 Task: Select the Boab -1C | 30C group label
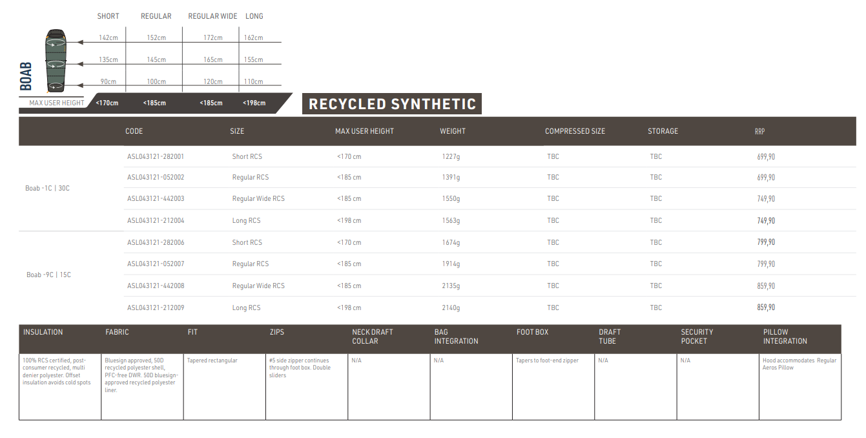[x=48, y=189]
